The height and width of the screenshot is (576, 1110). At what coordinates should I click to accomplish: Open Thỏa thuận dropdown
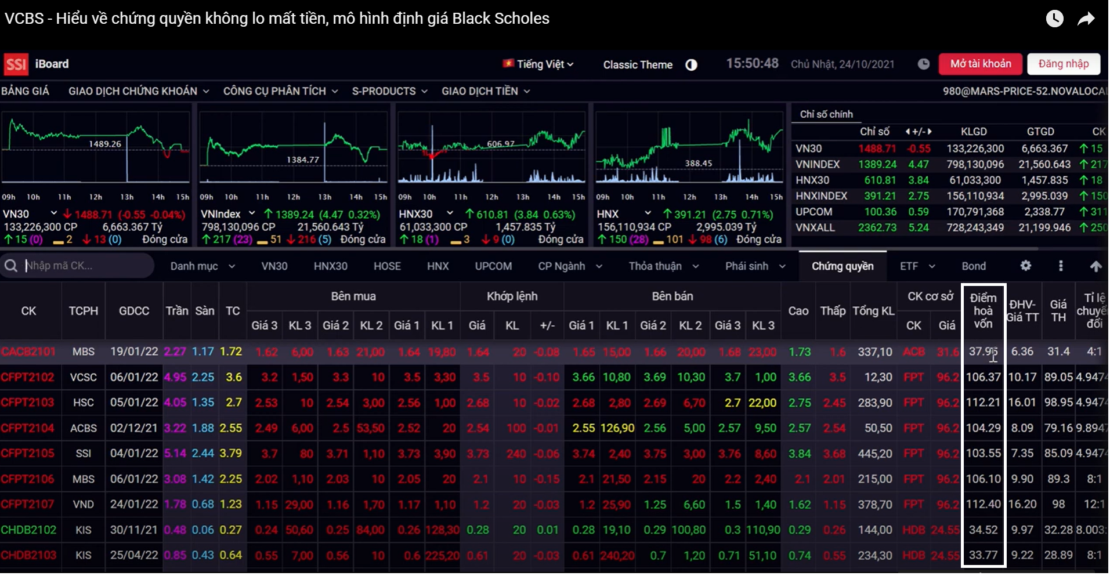(x=664, y=266)
